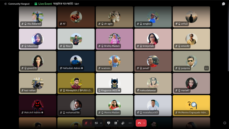Select the AF participant tile
Viewport: 229px width, 129px height.
tap(76, 17)
